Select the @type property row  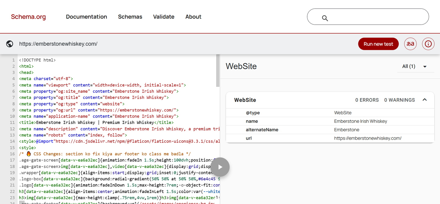click(330, 113)
